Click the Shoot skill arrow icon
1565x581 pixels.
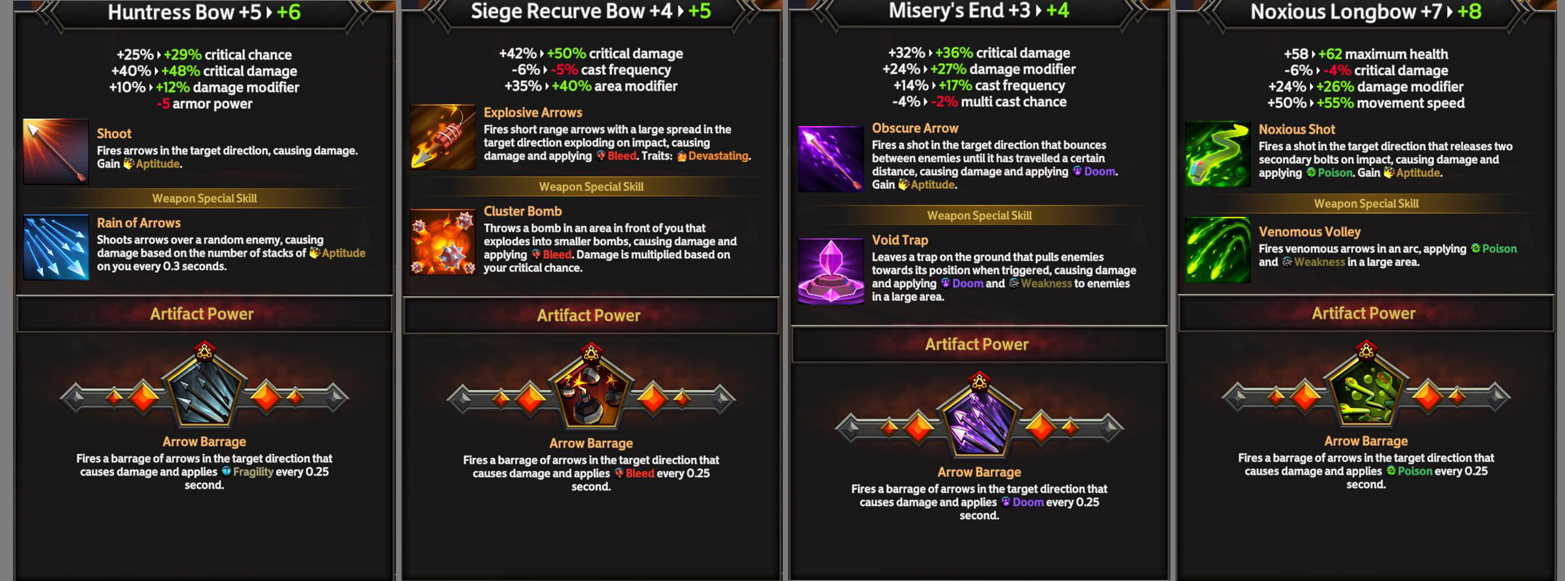pyautogui.click(x=56, y=151)
